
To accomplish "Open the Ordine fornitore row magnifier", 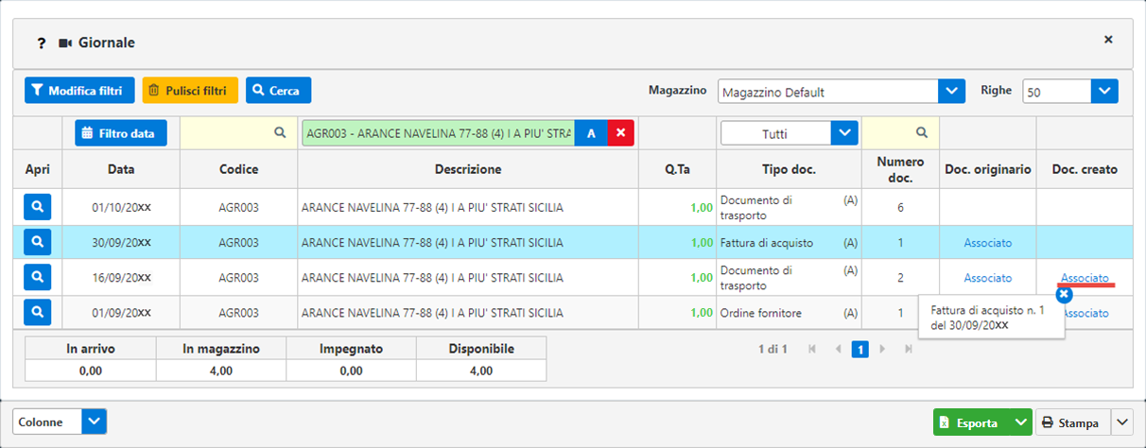I will 38,313.
